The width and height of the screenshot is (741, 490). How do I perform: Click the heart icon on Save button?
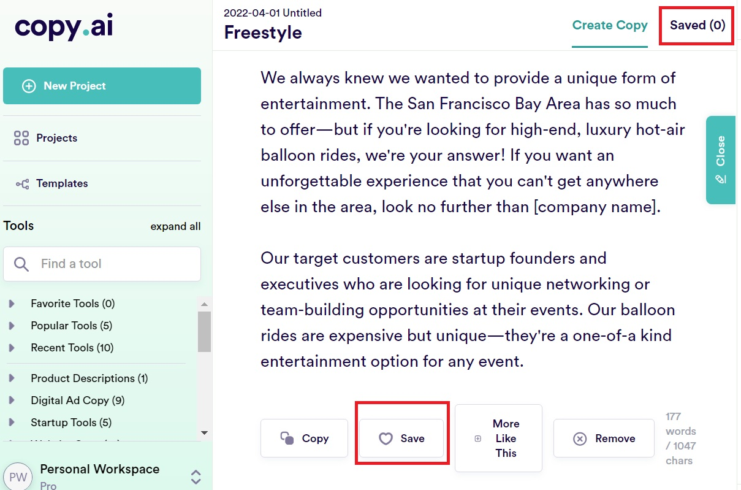pos(386,438)
